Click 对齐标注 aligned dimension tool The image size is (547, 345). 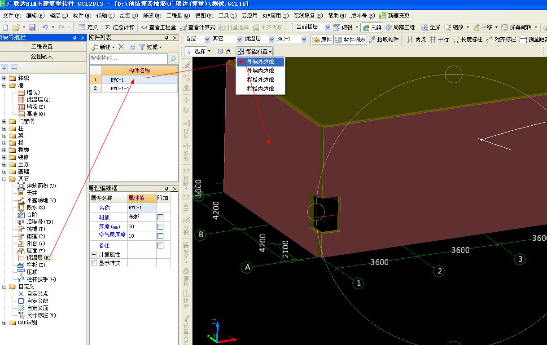pyautogui.click(x=501, y=40)
